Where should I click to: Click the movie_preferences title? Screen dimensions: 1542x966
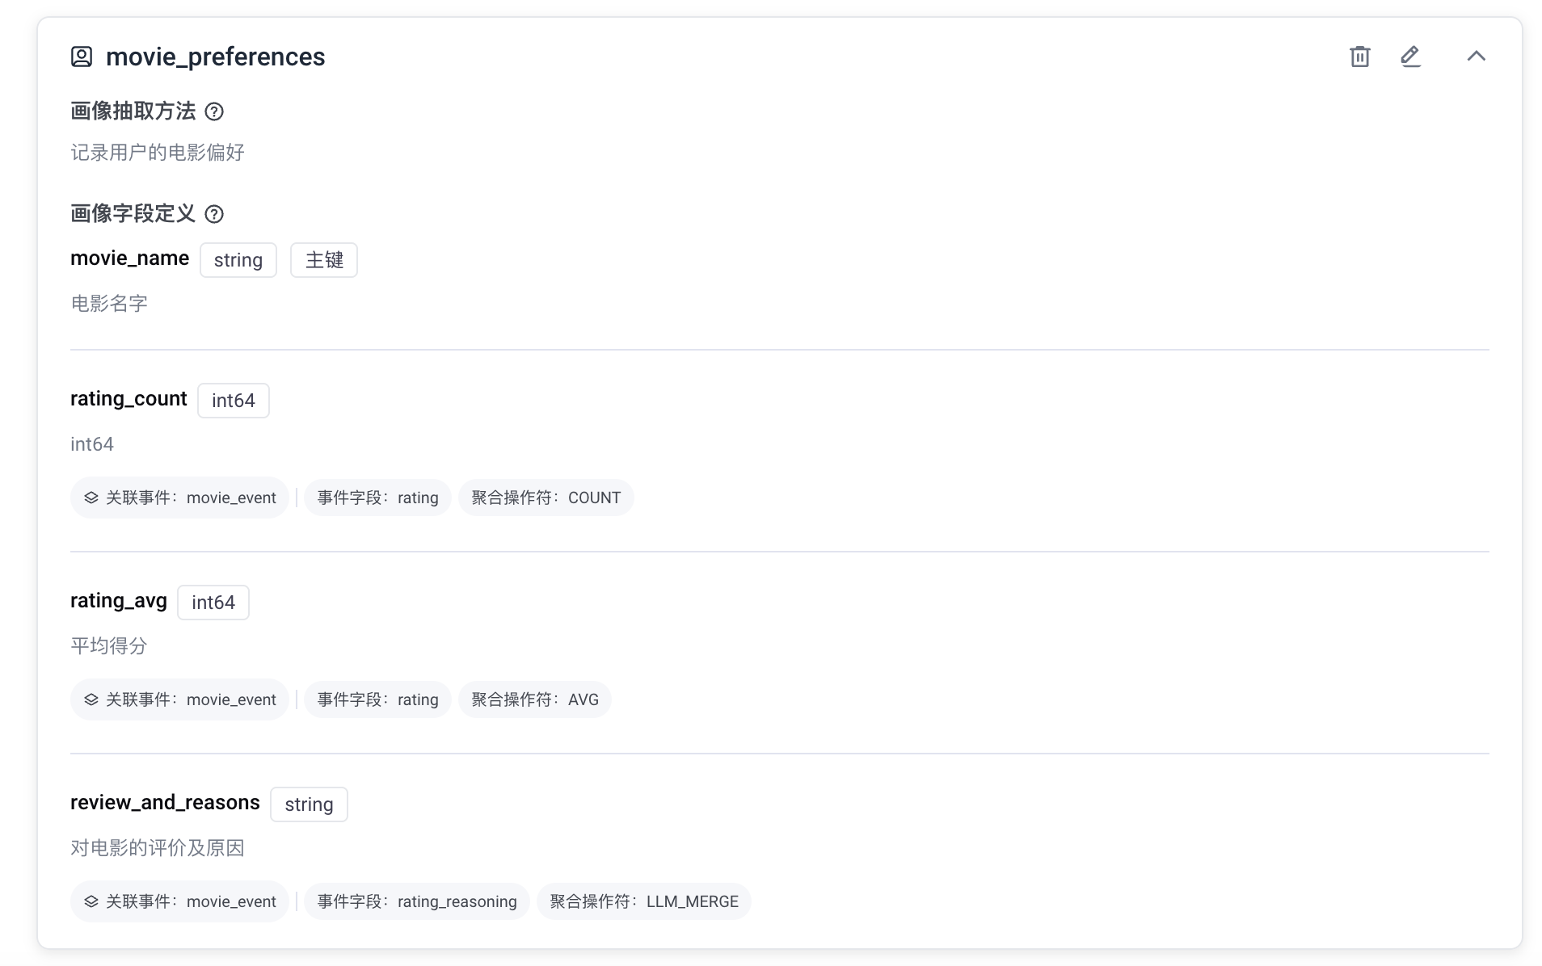(x=215, y=57)
